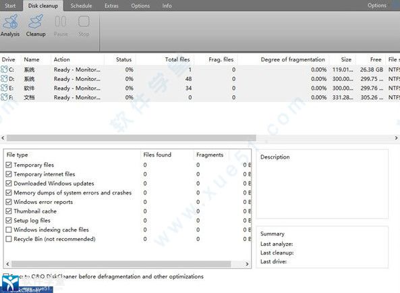
Task: Uncheck Temporary files
Action: pos(9,165)
